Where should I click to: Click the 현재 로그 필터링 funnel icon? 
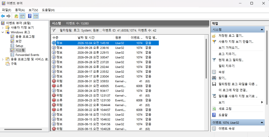tap(214, 60)
